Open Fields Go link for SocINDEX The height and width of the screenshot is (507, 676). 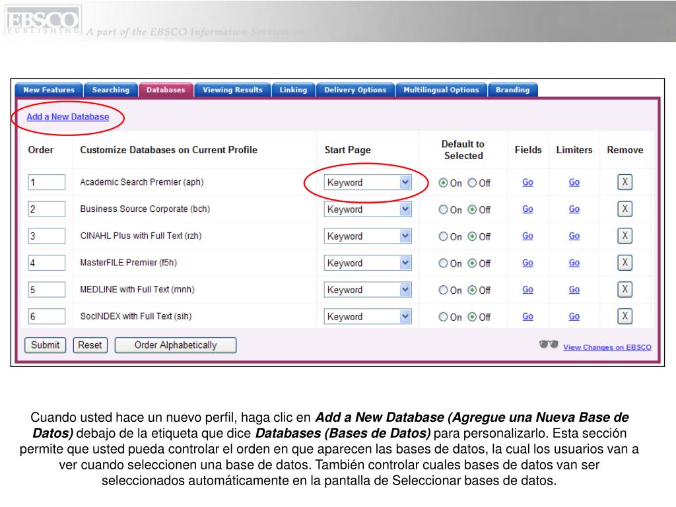click(x=527, y=316)
